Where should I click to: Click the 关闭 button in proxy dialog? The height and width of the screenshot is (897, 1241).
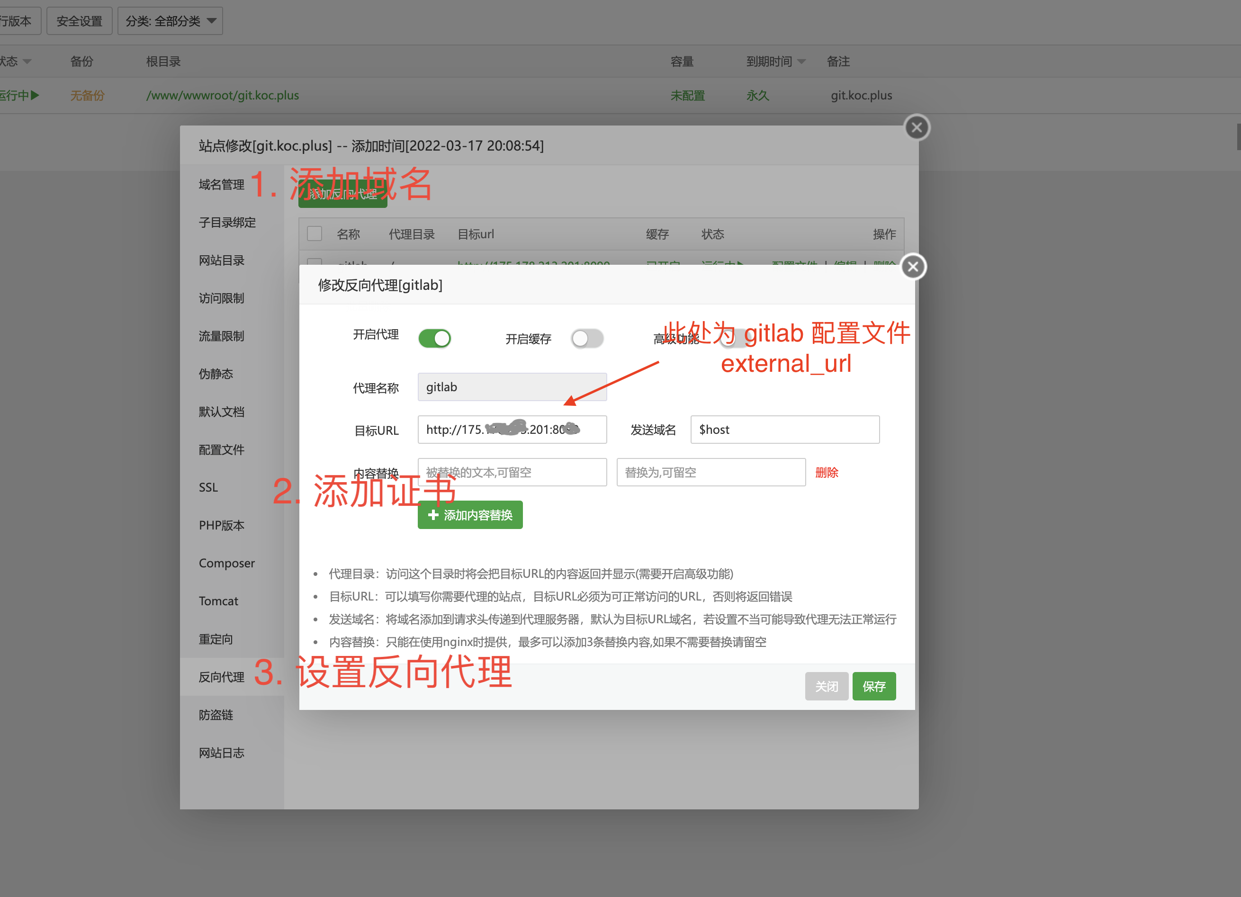pos(826,686)
